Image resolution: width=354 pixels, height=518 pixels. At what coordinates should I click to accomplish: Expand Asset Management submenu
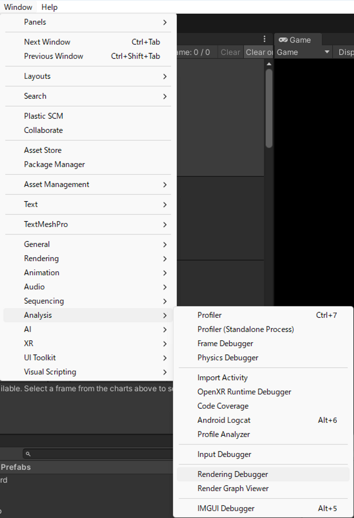click(x=88, y=185)
